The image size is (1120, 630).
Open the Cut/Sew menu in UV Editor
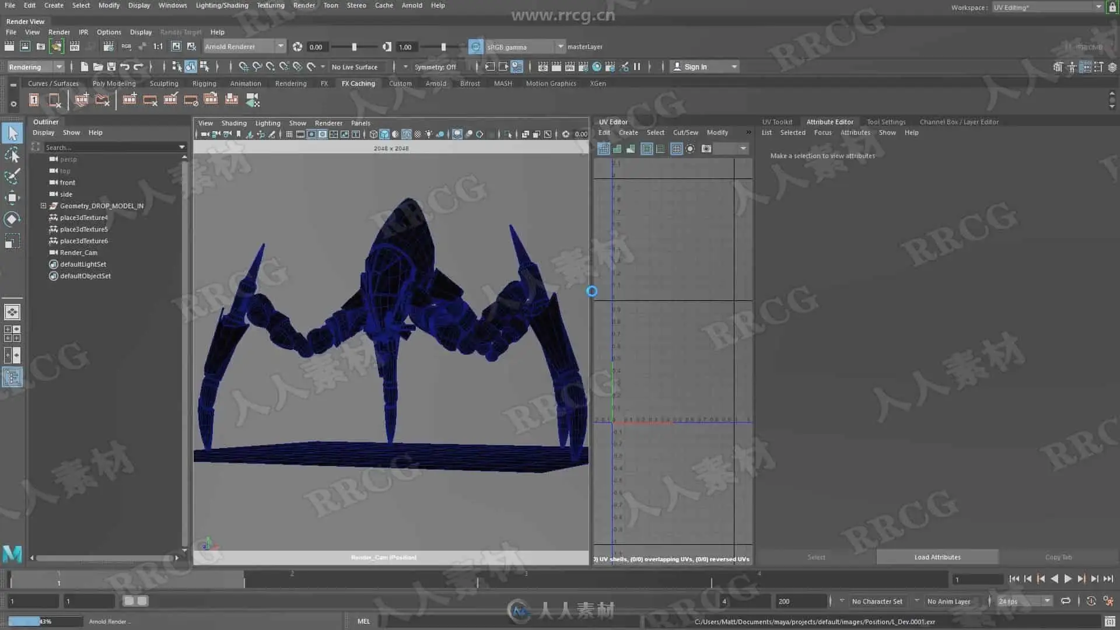[685, 132]
